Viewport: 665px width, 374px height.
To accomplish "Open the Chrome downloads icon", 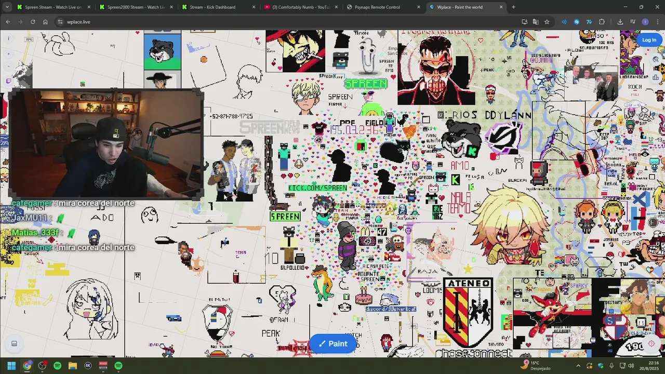I will [x=620, y=22].
